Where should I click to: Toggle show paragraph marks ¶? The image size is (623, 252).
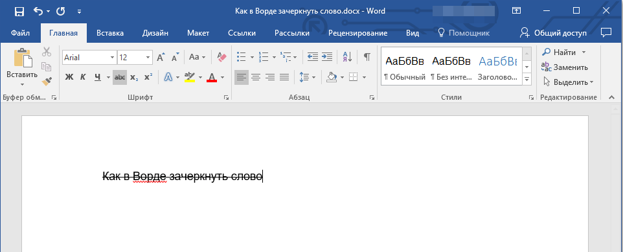[367, 57]
